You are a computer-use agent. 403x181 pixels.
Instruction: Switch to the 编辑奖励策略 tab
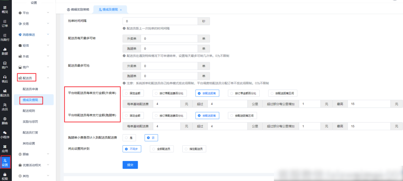click(x=78, y=9)
